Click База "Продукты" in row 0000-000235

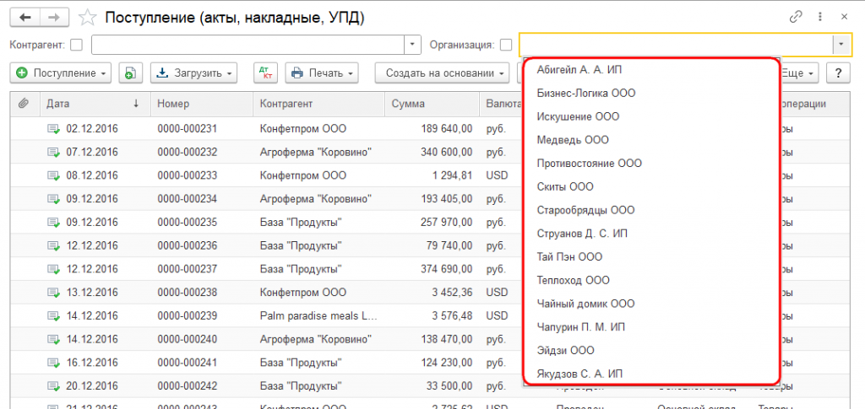coord(302,223)
